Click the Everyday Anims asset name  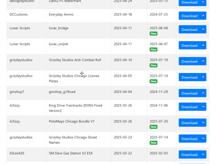point(61,14)
